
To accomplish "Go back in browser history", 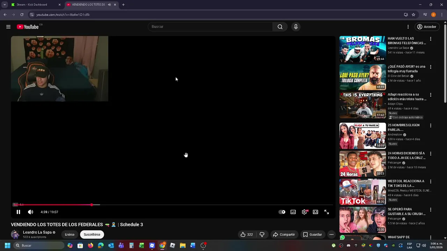I will (x=5, y=15).
